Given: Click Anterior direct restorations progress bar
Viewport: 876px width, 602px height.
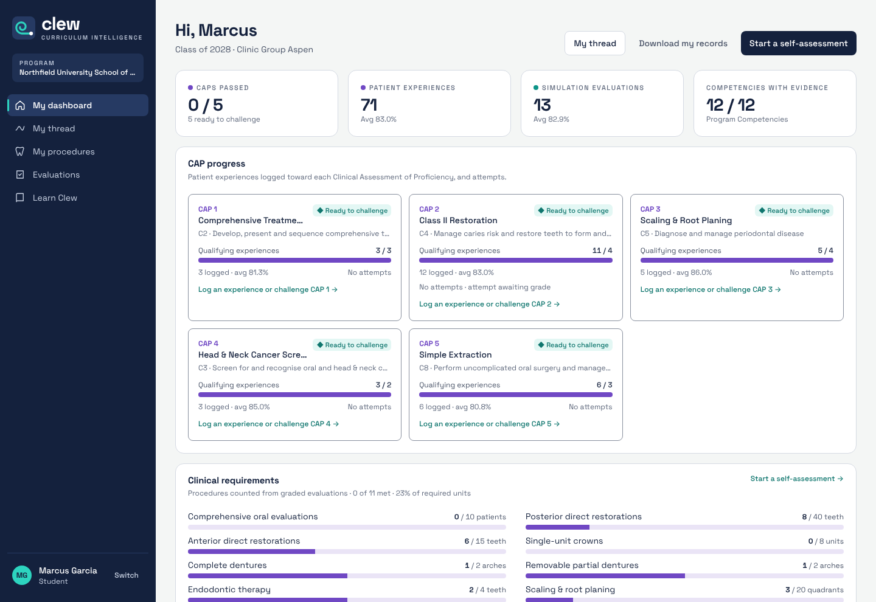Looking at the screenshot, I should coord(347,552).
